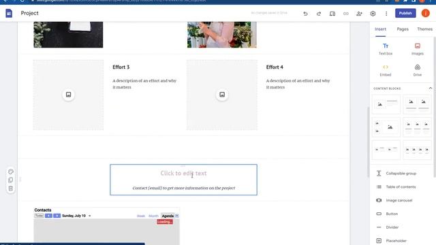Screen dimensions: 436x245
Task: Add image to Effort 4 placeholder
Action: coord(222,95)
